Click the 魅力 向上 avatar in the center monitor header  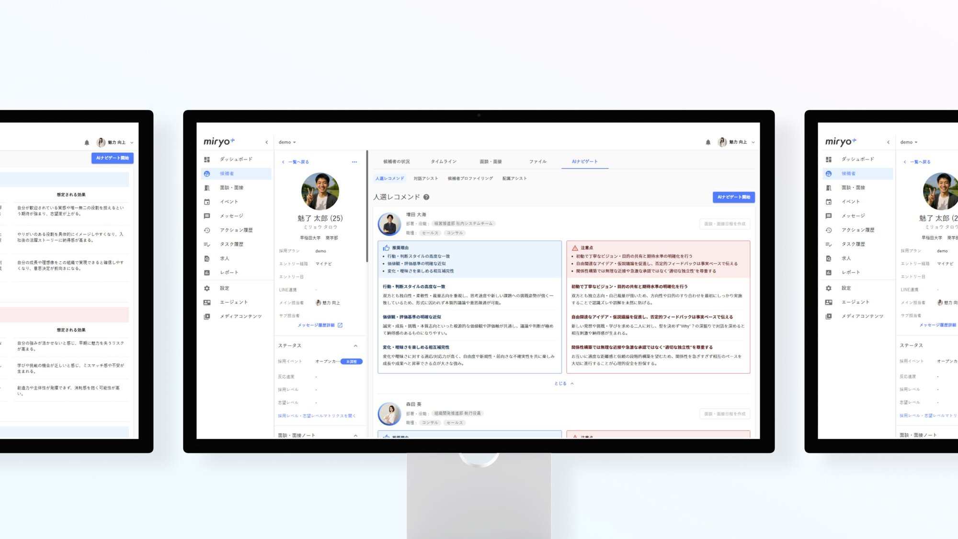coord(722,142)
